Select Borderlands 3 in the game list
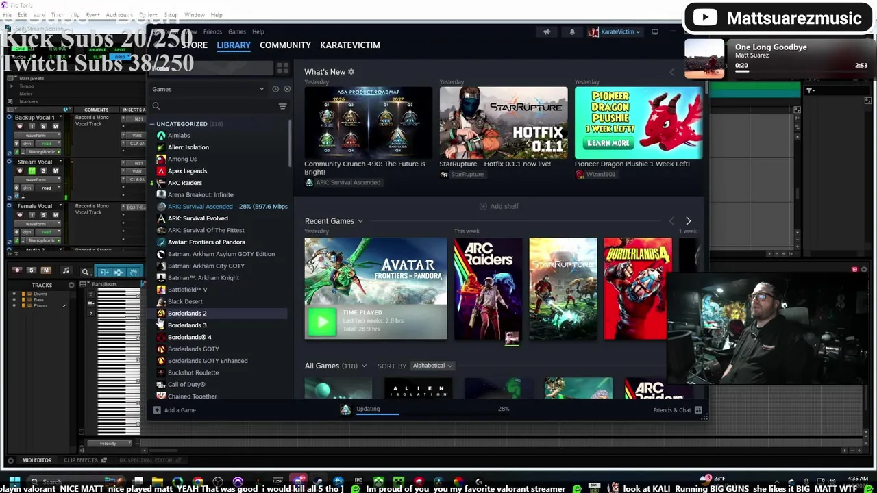 point(187,325)
